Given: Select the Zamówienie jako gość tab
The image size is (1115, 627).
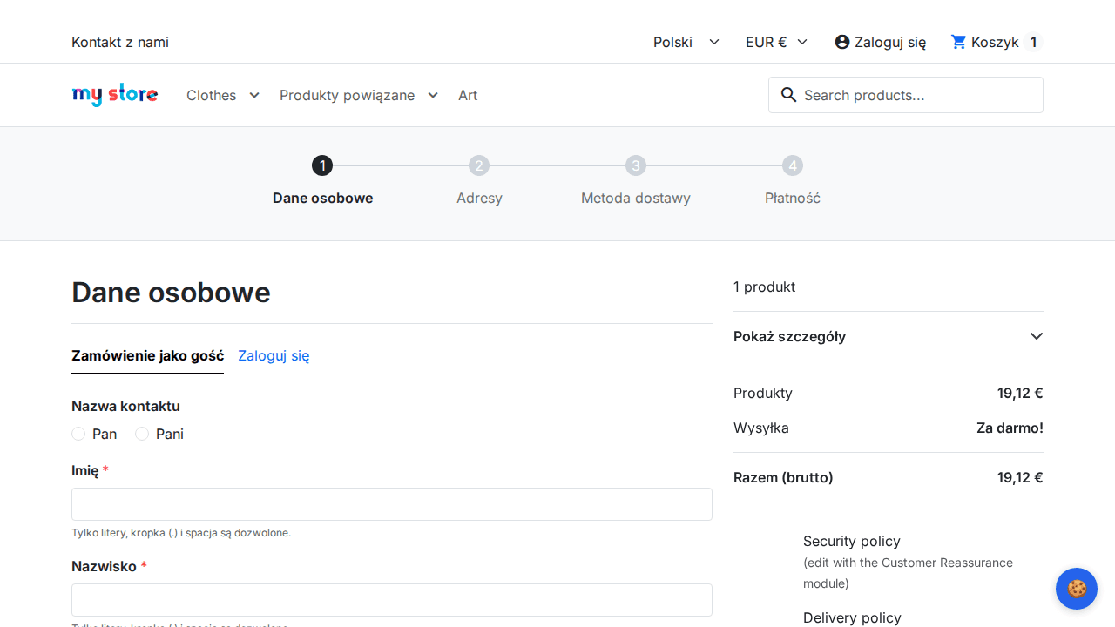Looking at the screenshot, I should (147, 356).
